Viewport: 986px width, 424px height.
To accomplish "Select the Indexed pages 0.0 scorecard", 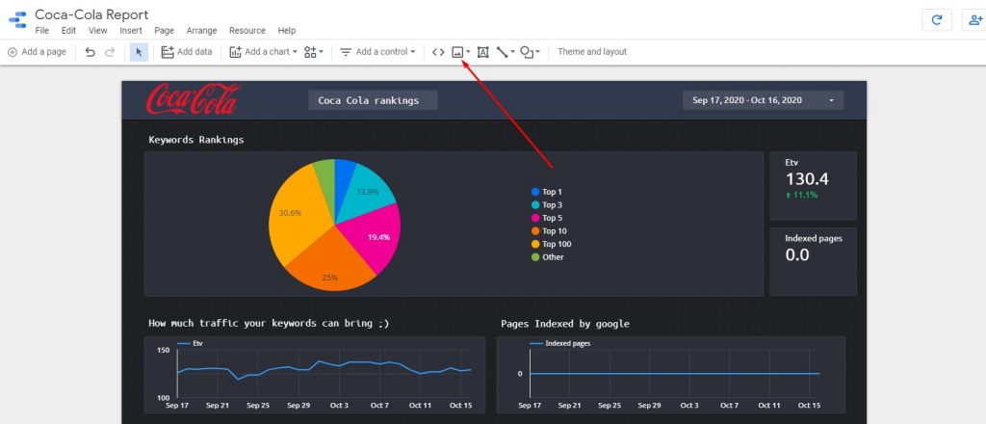I will pyautogui.click(x=813, y=262).
